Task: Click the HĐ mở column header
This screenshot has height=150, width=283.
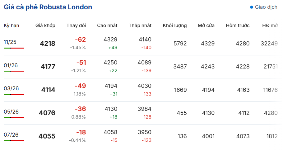Action: pyautogui.click(x=270, y=26)
